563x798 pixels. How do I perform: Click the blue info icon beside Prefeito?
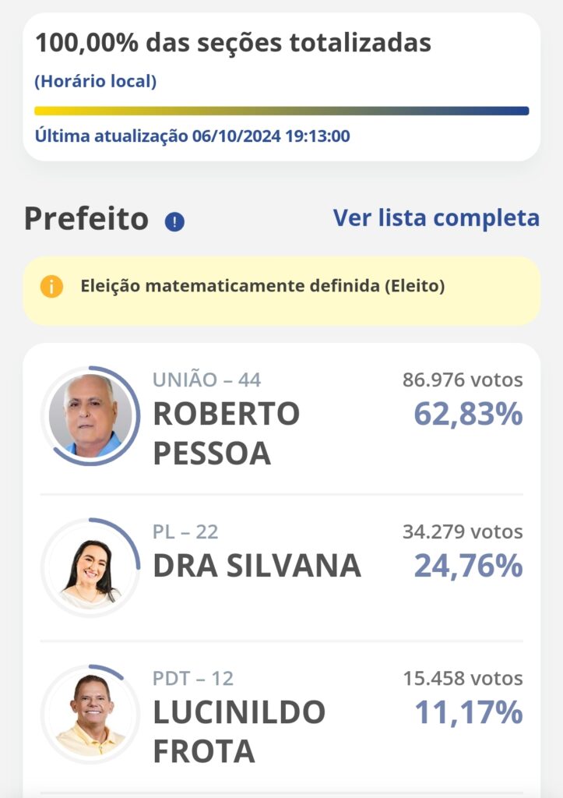(x=174, y=222)
